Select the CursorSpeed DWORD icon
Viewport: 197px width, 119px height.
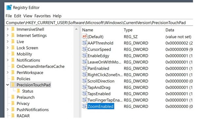[x=84, y=49]
